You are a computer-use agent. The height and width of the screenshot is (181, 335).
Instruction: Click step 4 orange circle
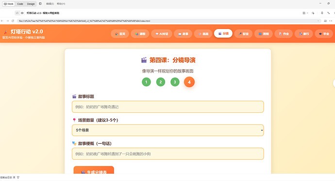[x=189, y=82]
